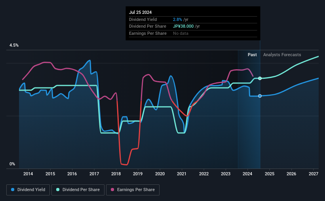Click the pink Earnings Per Share legend dot
This screenshot has width=325, height=201.
click(112, 190)
